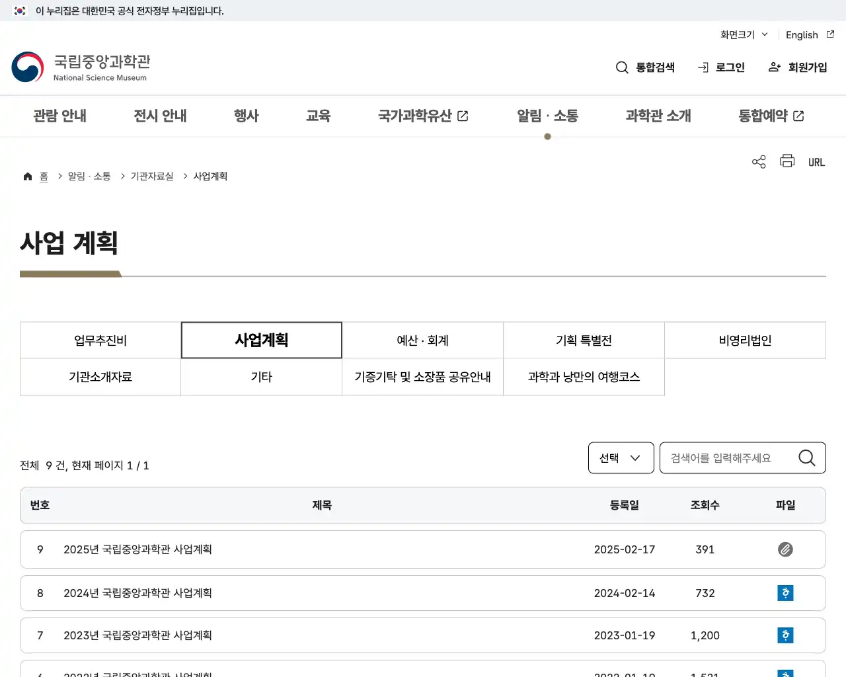The image size is (846, 677).
Task: Click the URL copy button
Action: pos(816,161)
